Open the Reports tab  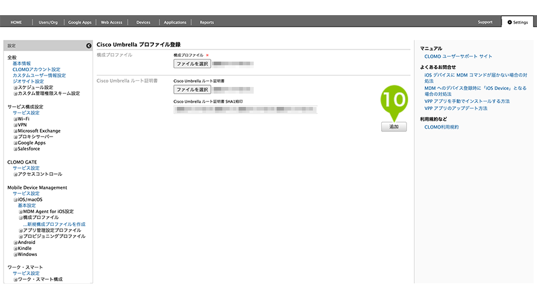pos(207,22)
